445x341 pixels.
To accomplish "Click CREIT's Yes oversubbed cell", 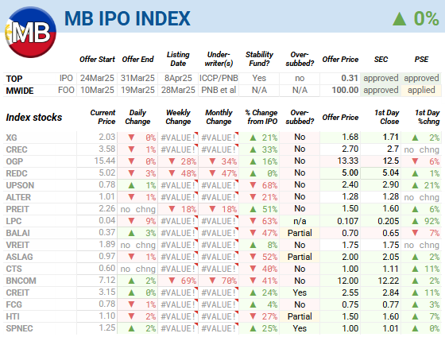I will 300,293.
